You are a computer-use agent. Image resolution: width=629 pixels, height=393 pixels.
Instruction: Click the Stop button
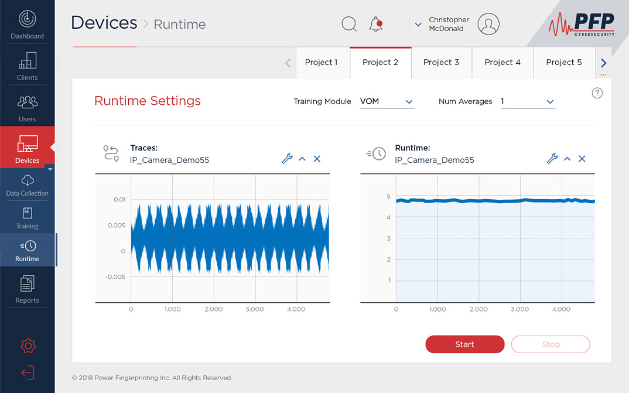(551, 344)
